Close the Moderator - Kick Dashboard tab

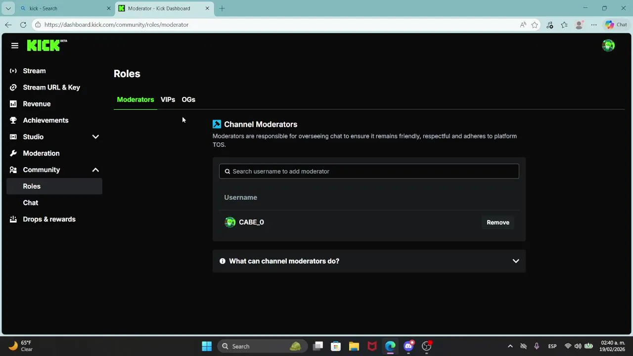208,8
